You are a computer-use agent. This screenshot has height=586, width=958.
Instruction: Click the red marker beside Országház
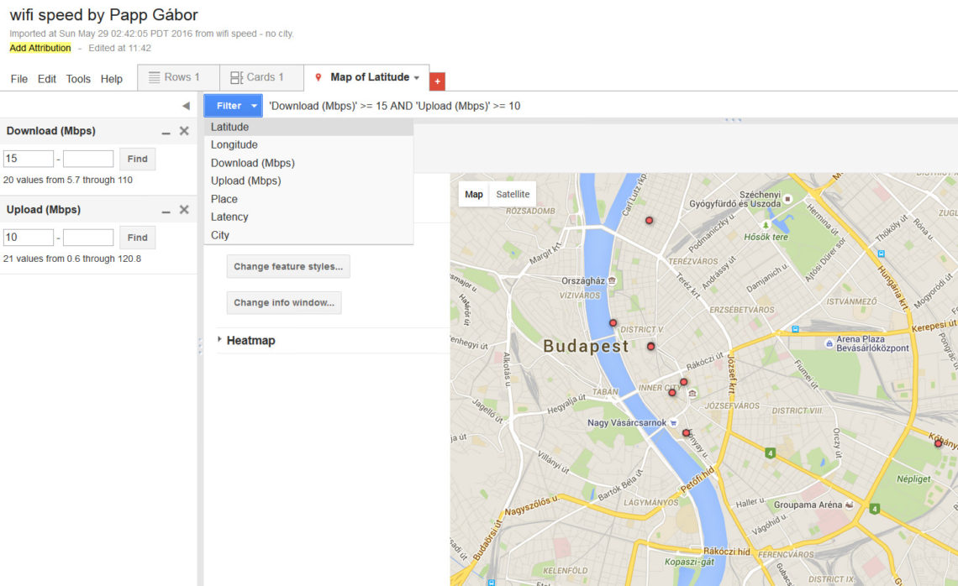(x=613, y=323)
